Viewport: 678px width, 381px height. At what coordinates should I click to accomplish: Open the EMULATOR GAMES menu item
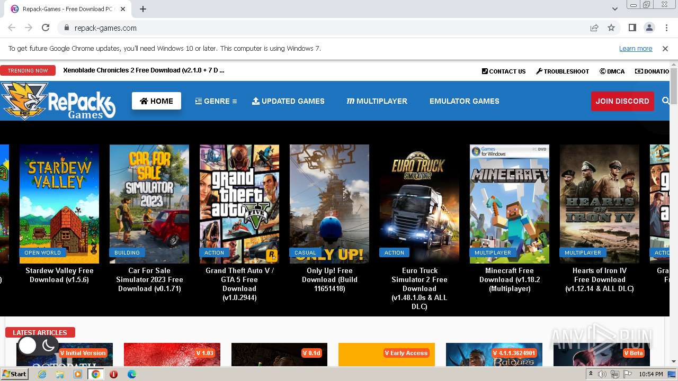465,101
